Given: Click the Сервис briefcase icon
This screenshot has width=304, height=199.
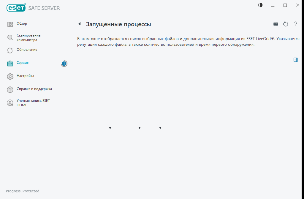Looking at the screenshot, I should click(10, 64).
